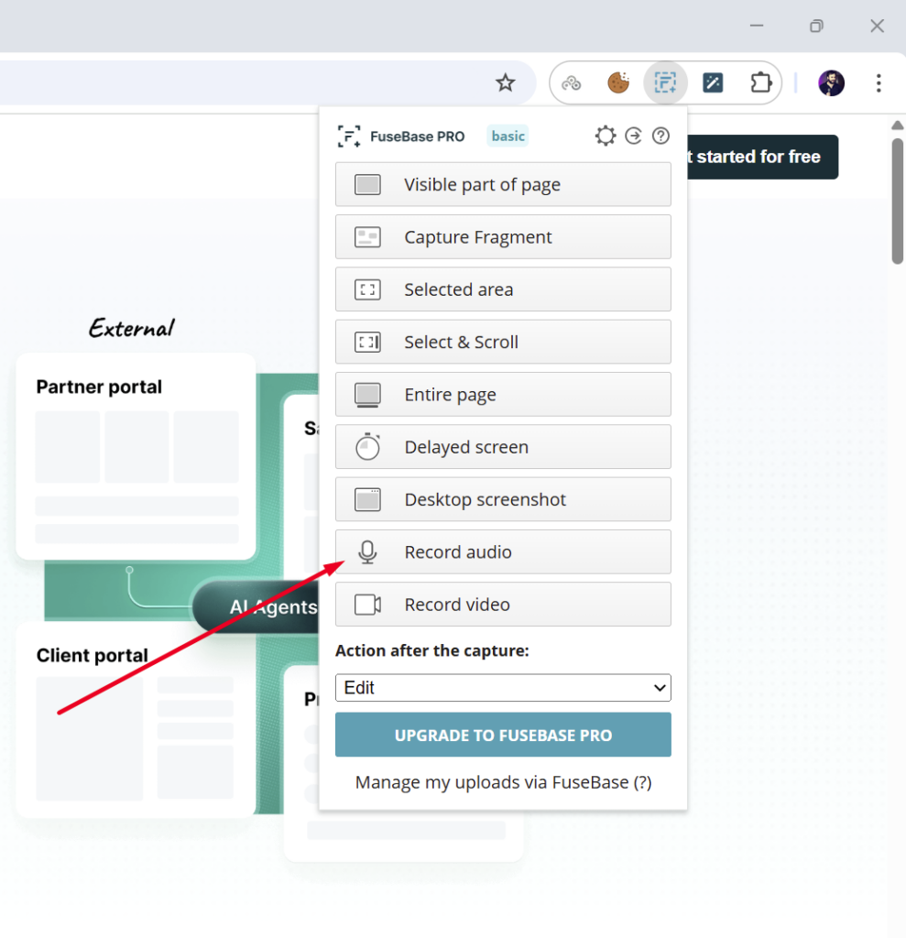The height and width of the screenshot is (938, 906).
Task: Capture the Entire page
Action: [503, 394]
